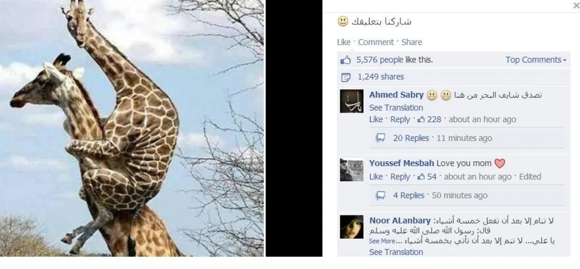Screen dimensions: 580x269
Task: Expand Noor ALanbary's comment with See More
Action: point(383,241)
